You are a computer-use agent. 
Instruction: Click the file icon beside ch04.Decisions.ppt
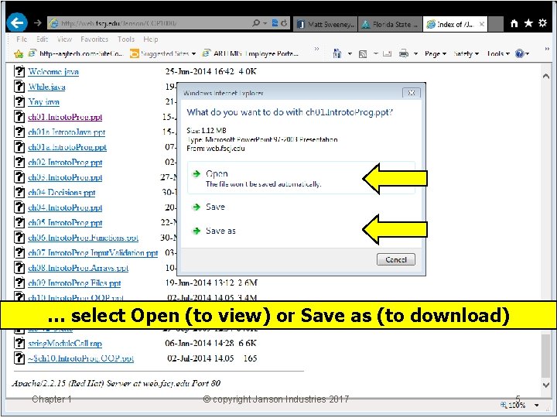[x=19, y=192]
